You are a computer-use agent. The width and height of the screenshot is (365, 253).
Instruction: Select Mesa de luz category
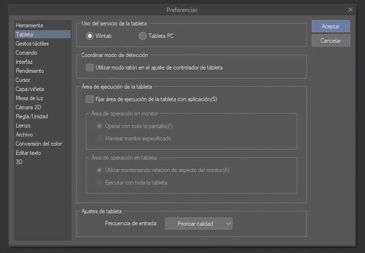29,98
